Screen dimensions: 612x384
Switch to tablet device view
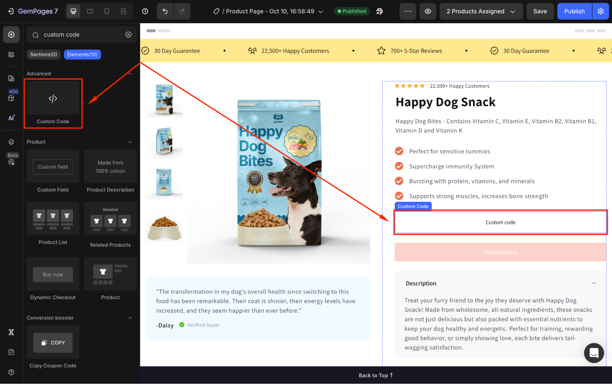click(x=90, y=11)
